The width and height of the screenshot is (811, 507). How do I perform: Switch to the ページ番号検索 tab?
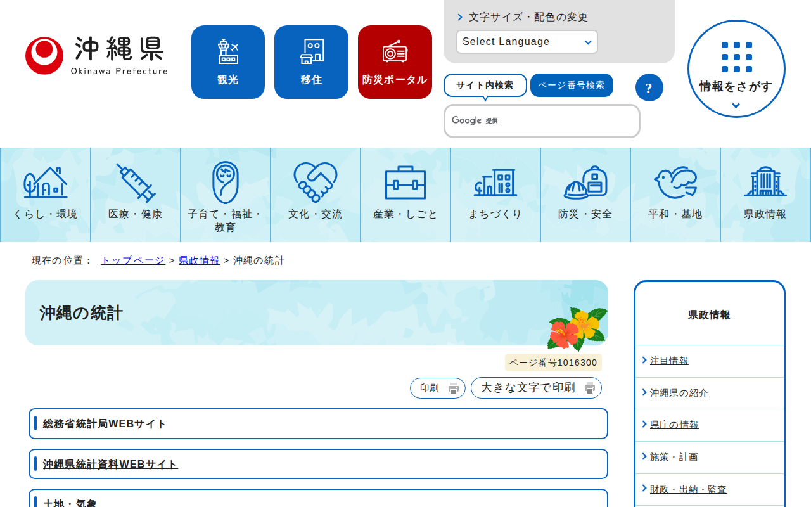point(571,85)
